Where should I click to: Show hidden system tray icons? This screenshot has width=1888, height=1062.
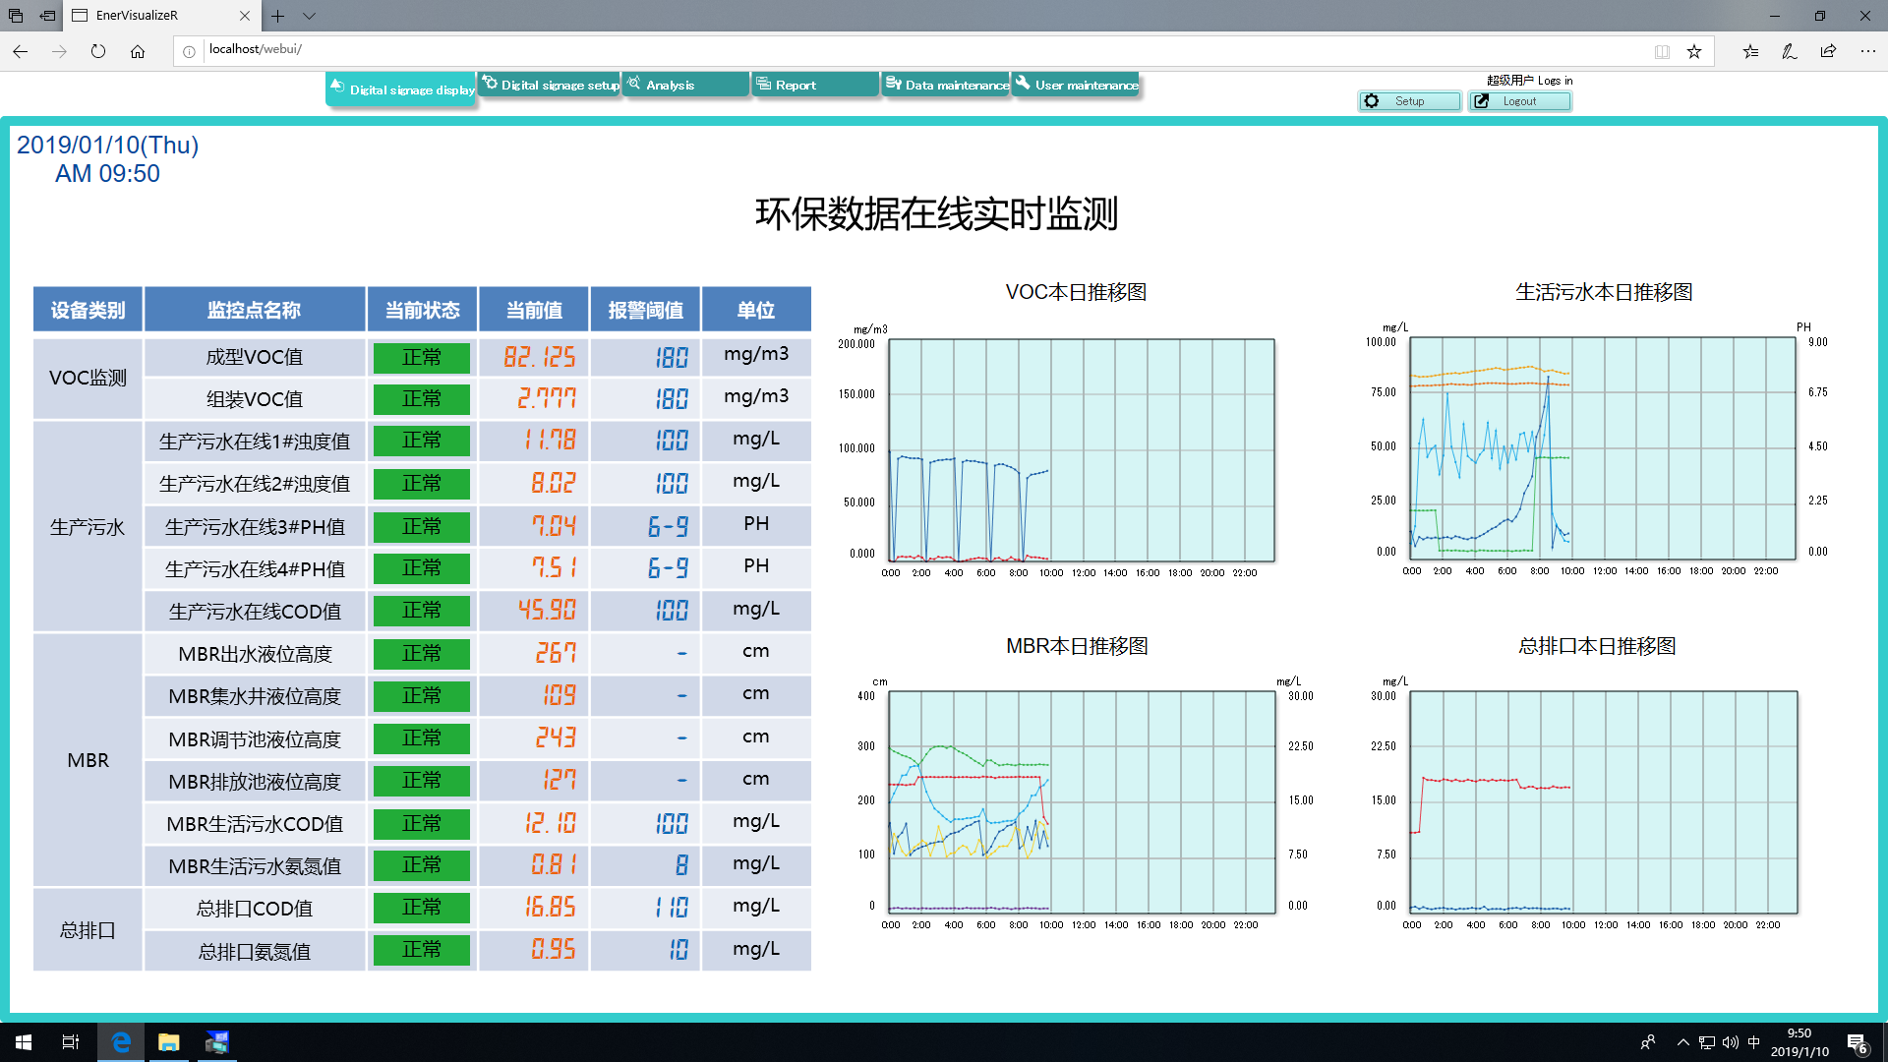pyautogui.click(x=1682, y=1042)
